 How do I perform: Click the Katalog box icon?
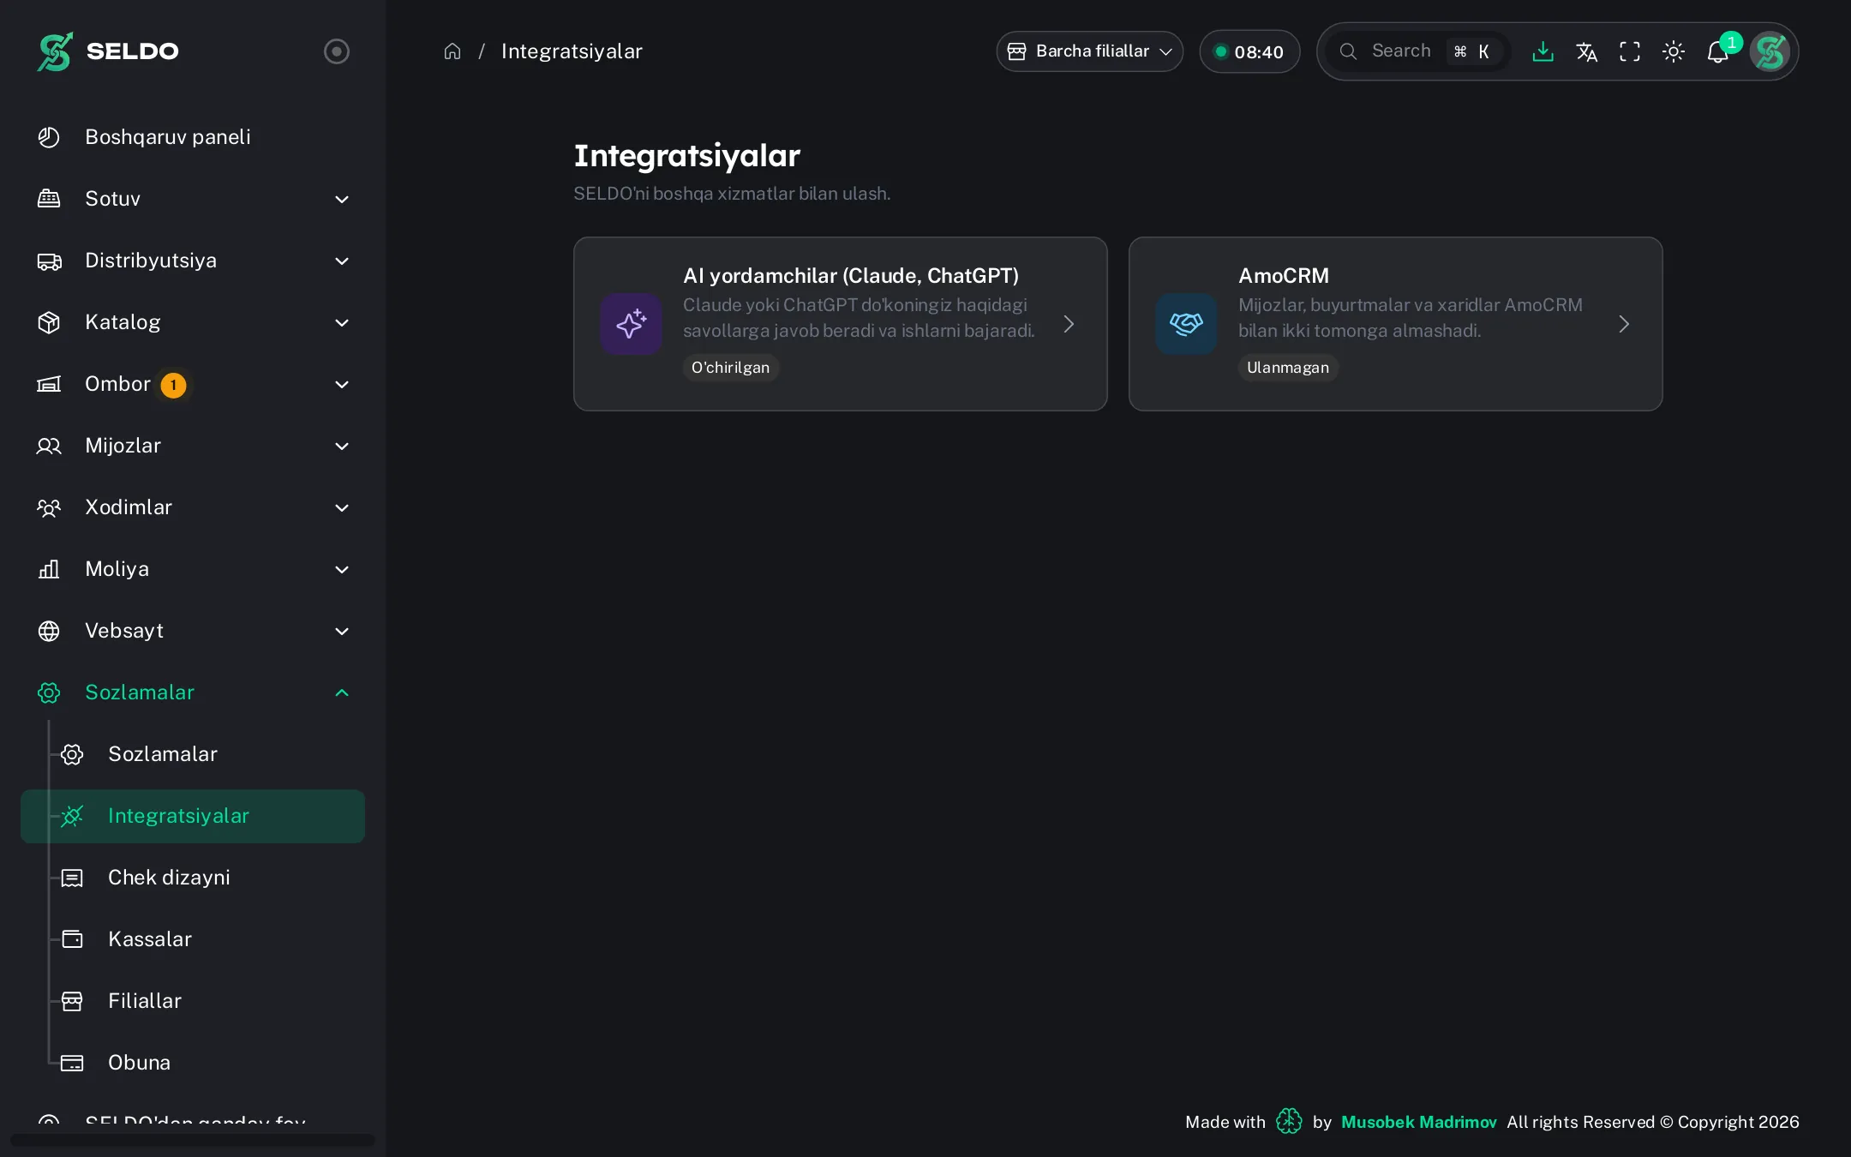coord(49,322)
